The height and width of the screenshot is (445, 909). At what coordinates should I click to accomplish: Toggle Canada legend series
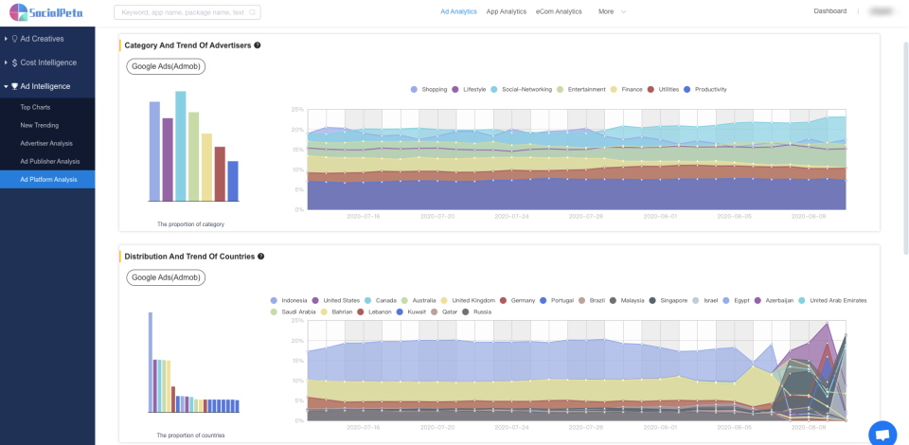coord(381,300)
